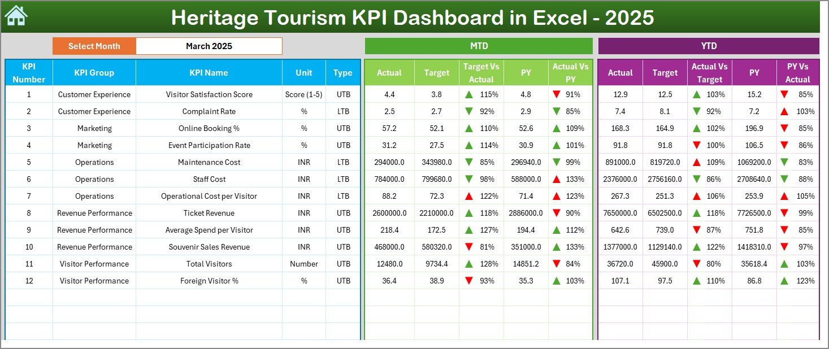Click green up arrow beside MTD 115% in row 1
This screenshot has height=349, width=829.
tap(468, 95)
